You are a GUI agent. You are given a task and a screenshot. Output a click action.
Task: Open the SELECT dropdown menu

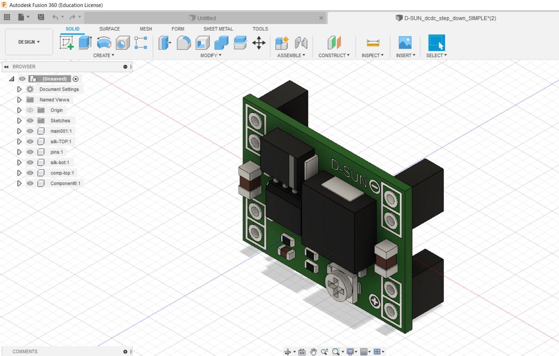pyautogui.click(x=436, y=55)
